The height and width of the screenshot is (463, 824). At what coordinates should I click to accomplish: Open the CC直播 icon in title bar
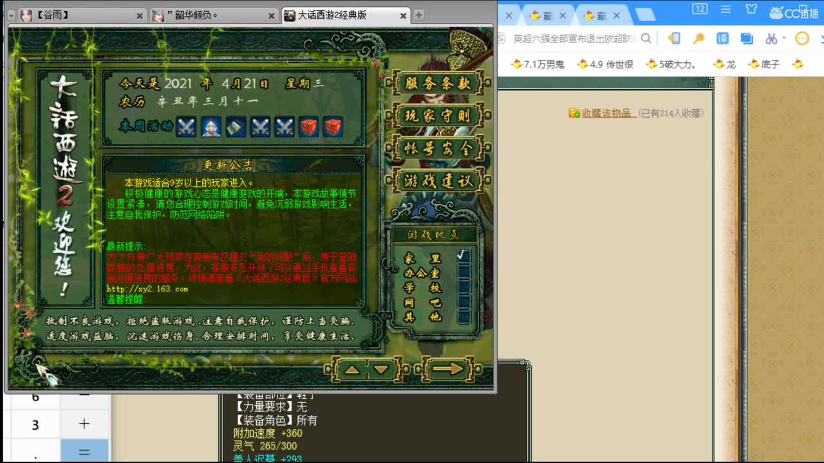(793, 12)
